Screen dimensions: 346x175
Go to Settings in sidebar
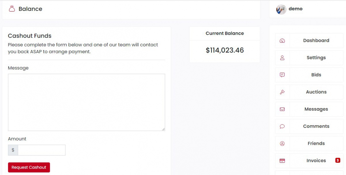coord(316,58)
